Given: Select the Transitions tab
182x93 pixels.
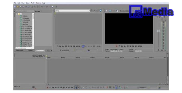Looking at the screenshot, I should tap(40, 50).
